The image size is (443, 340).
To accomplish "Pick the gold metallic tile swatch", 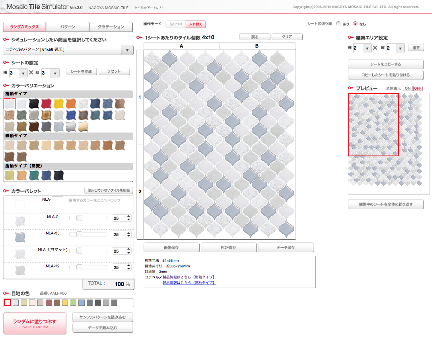I will 84,127.
